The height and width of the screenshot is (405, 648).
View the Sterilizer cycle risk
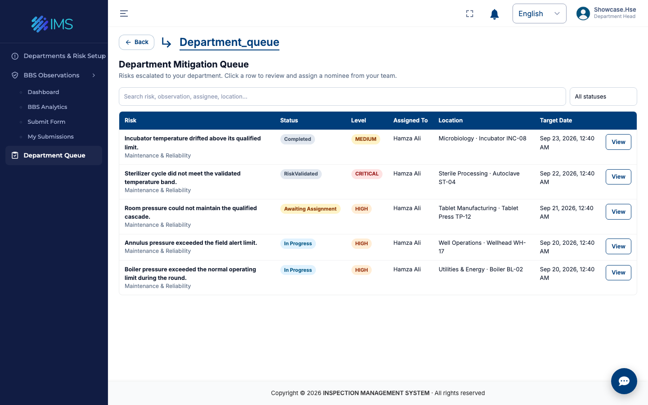pos(618,177)
